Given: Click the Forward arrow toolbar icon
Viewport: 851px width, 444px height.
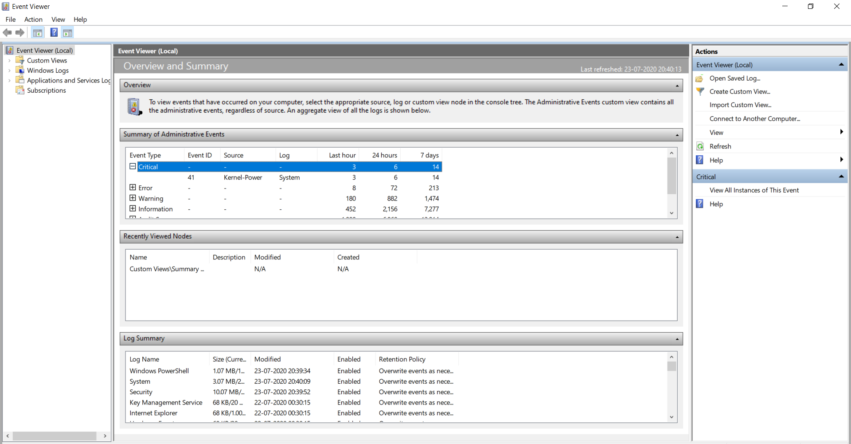Looking at the screenshot, I should (20, 32).
